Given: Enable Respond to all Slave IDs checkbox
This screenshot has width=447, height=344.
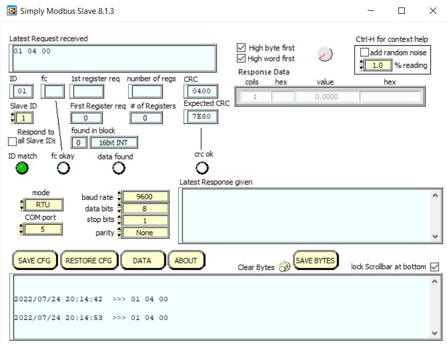Looking at the screenshot, I should click(x=12, y=141).
